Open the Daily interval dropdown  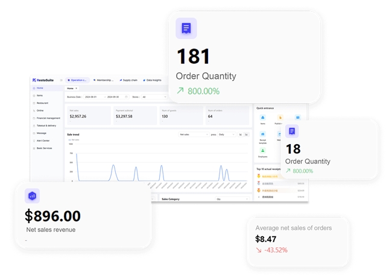(226, 134)
